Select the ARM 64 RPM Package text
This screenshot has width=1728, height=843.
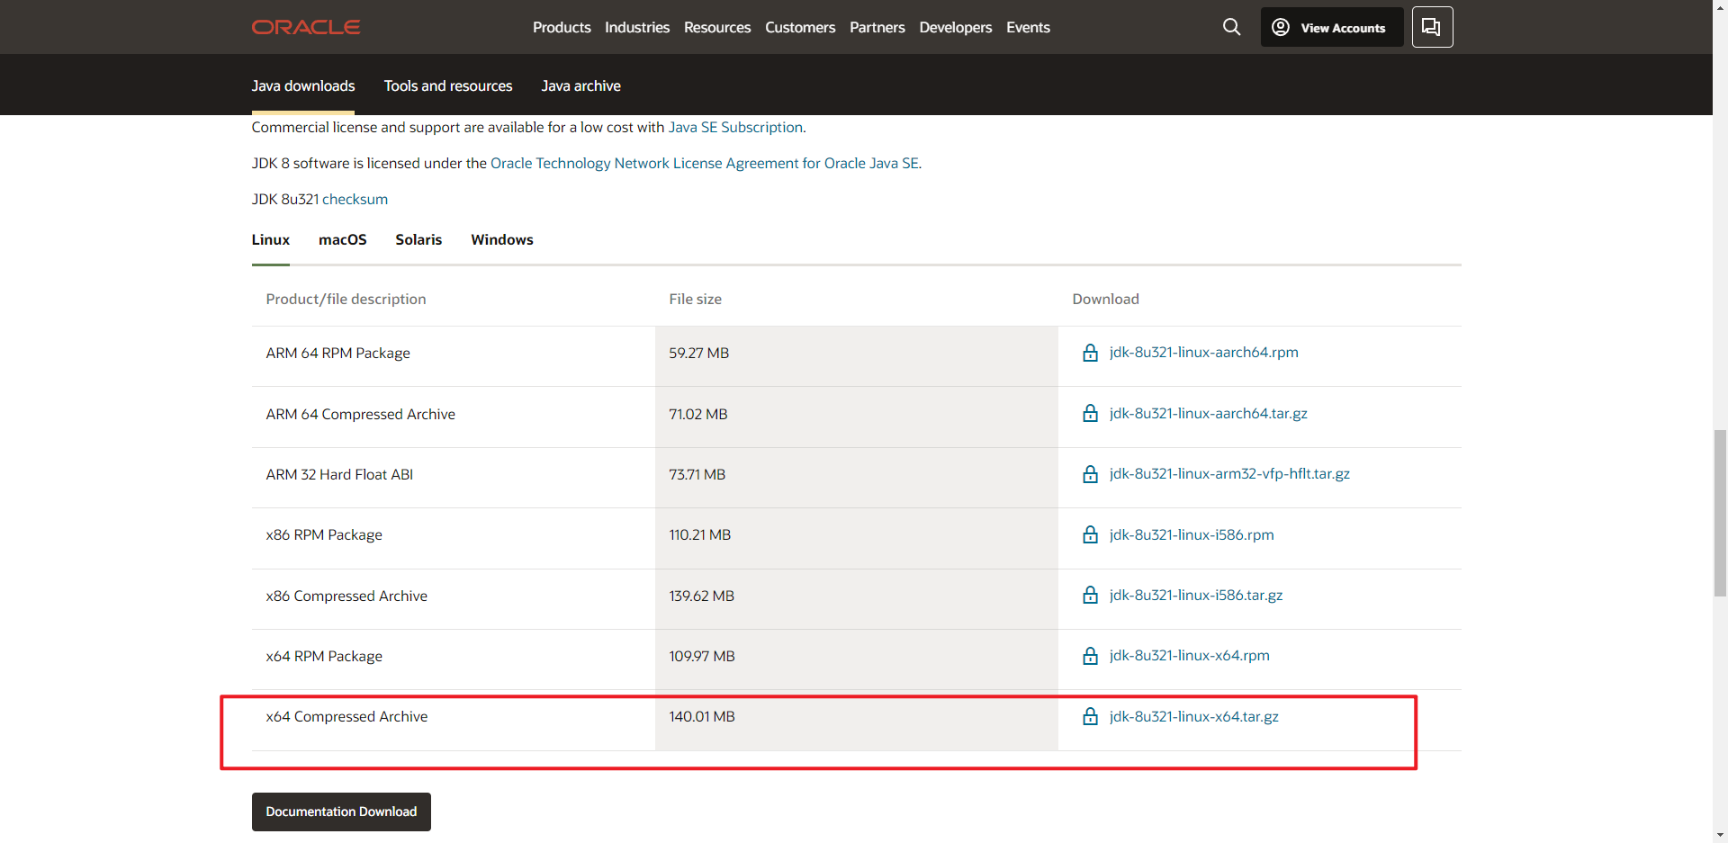[337, 353]
